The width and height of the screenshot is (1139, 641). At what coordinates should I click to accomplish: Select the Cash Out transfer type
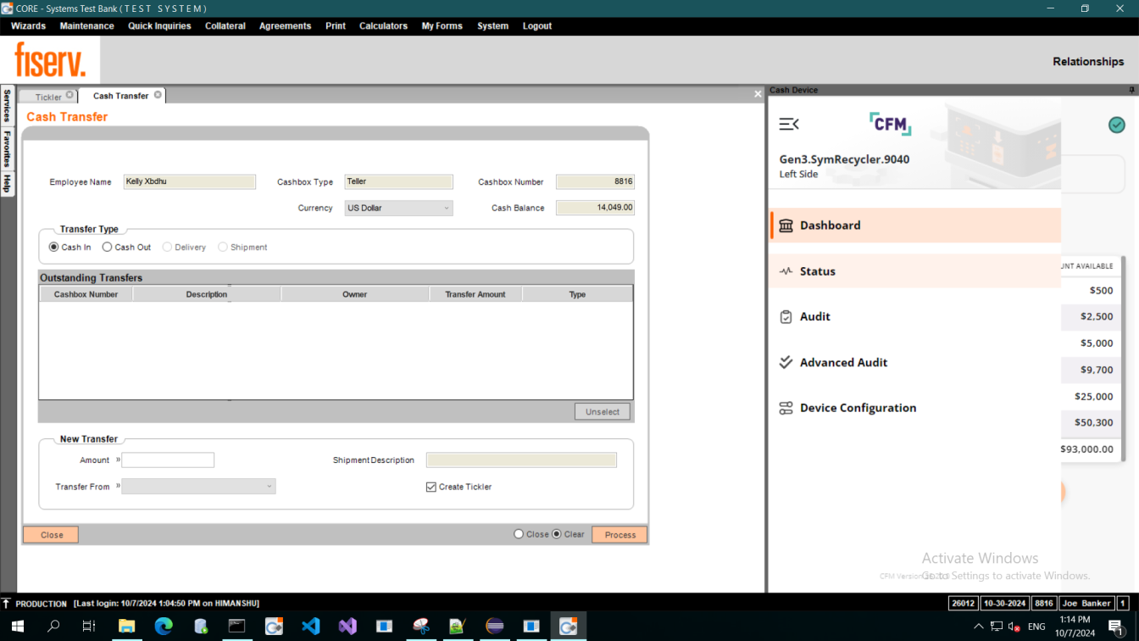(107, 248)
